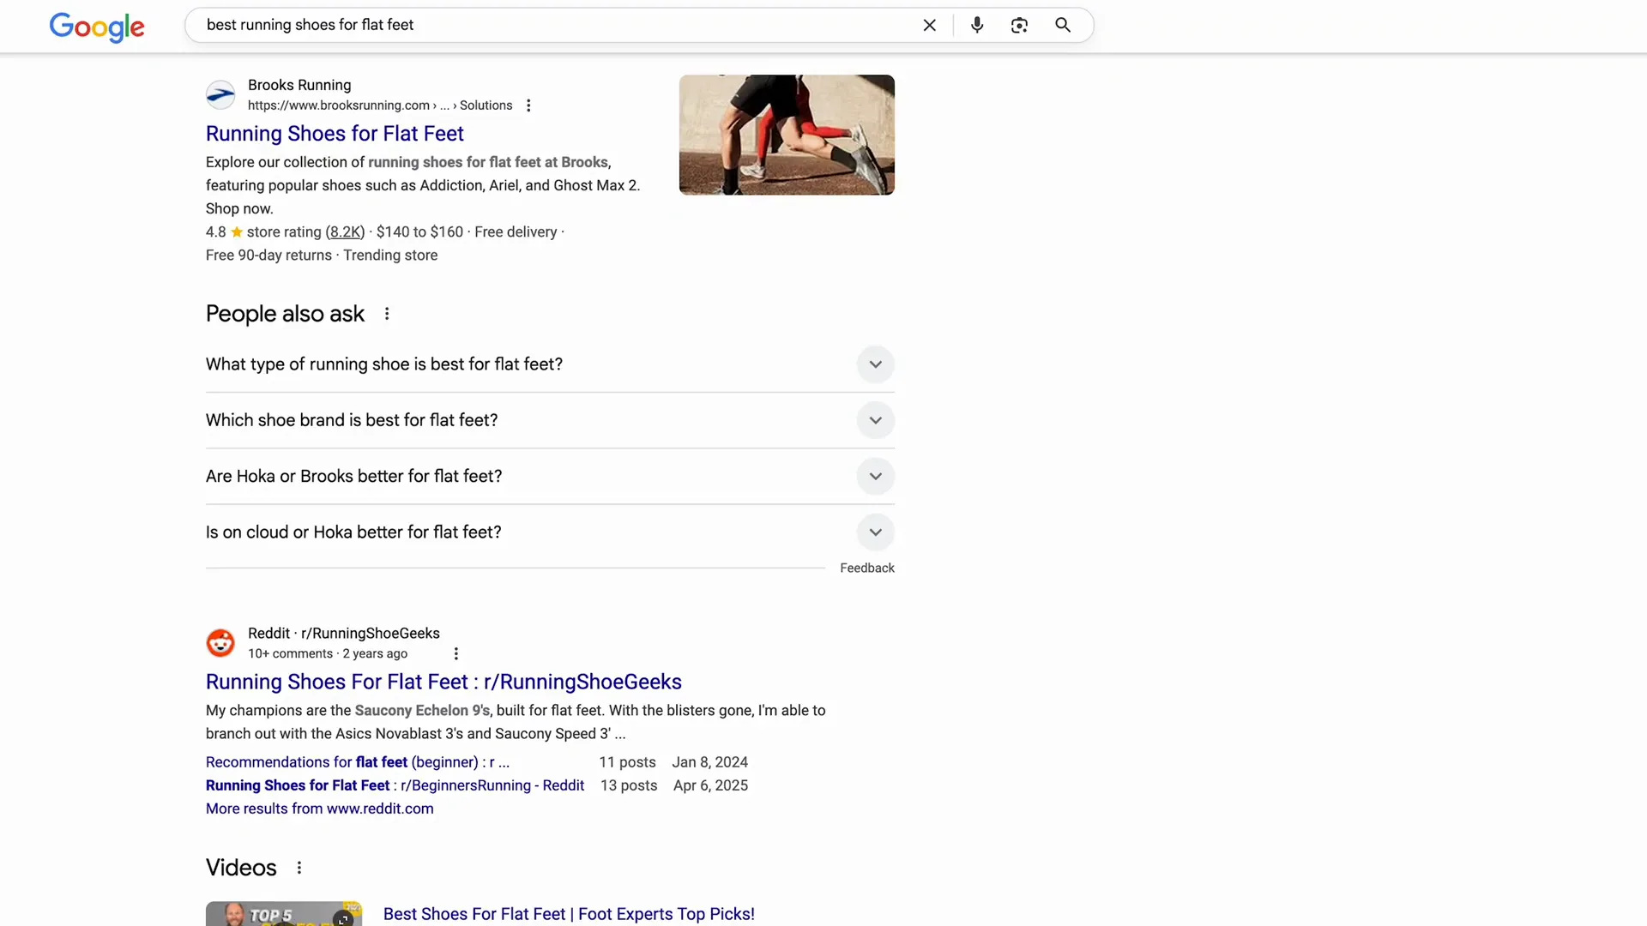Start voice search with microphone icon

(x=977, y=25)
